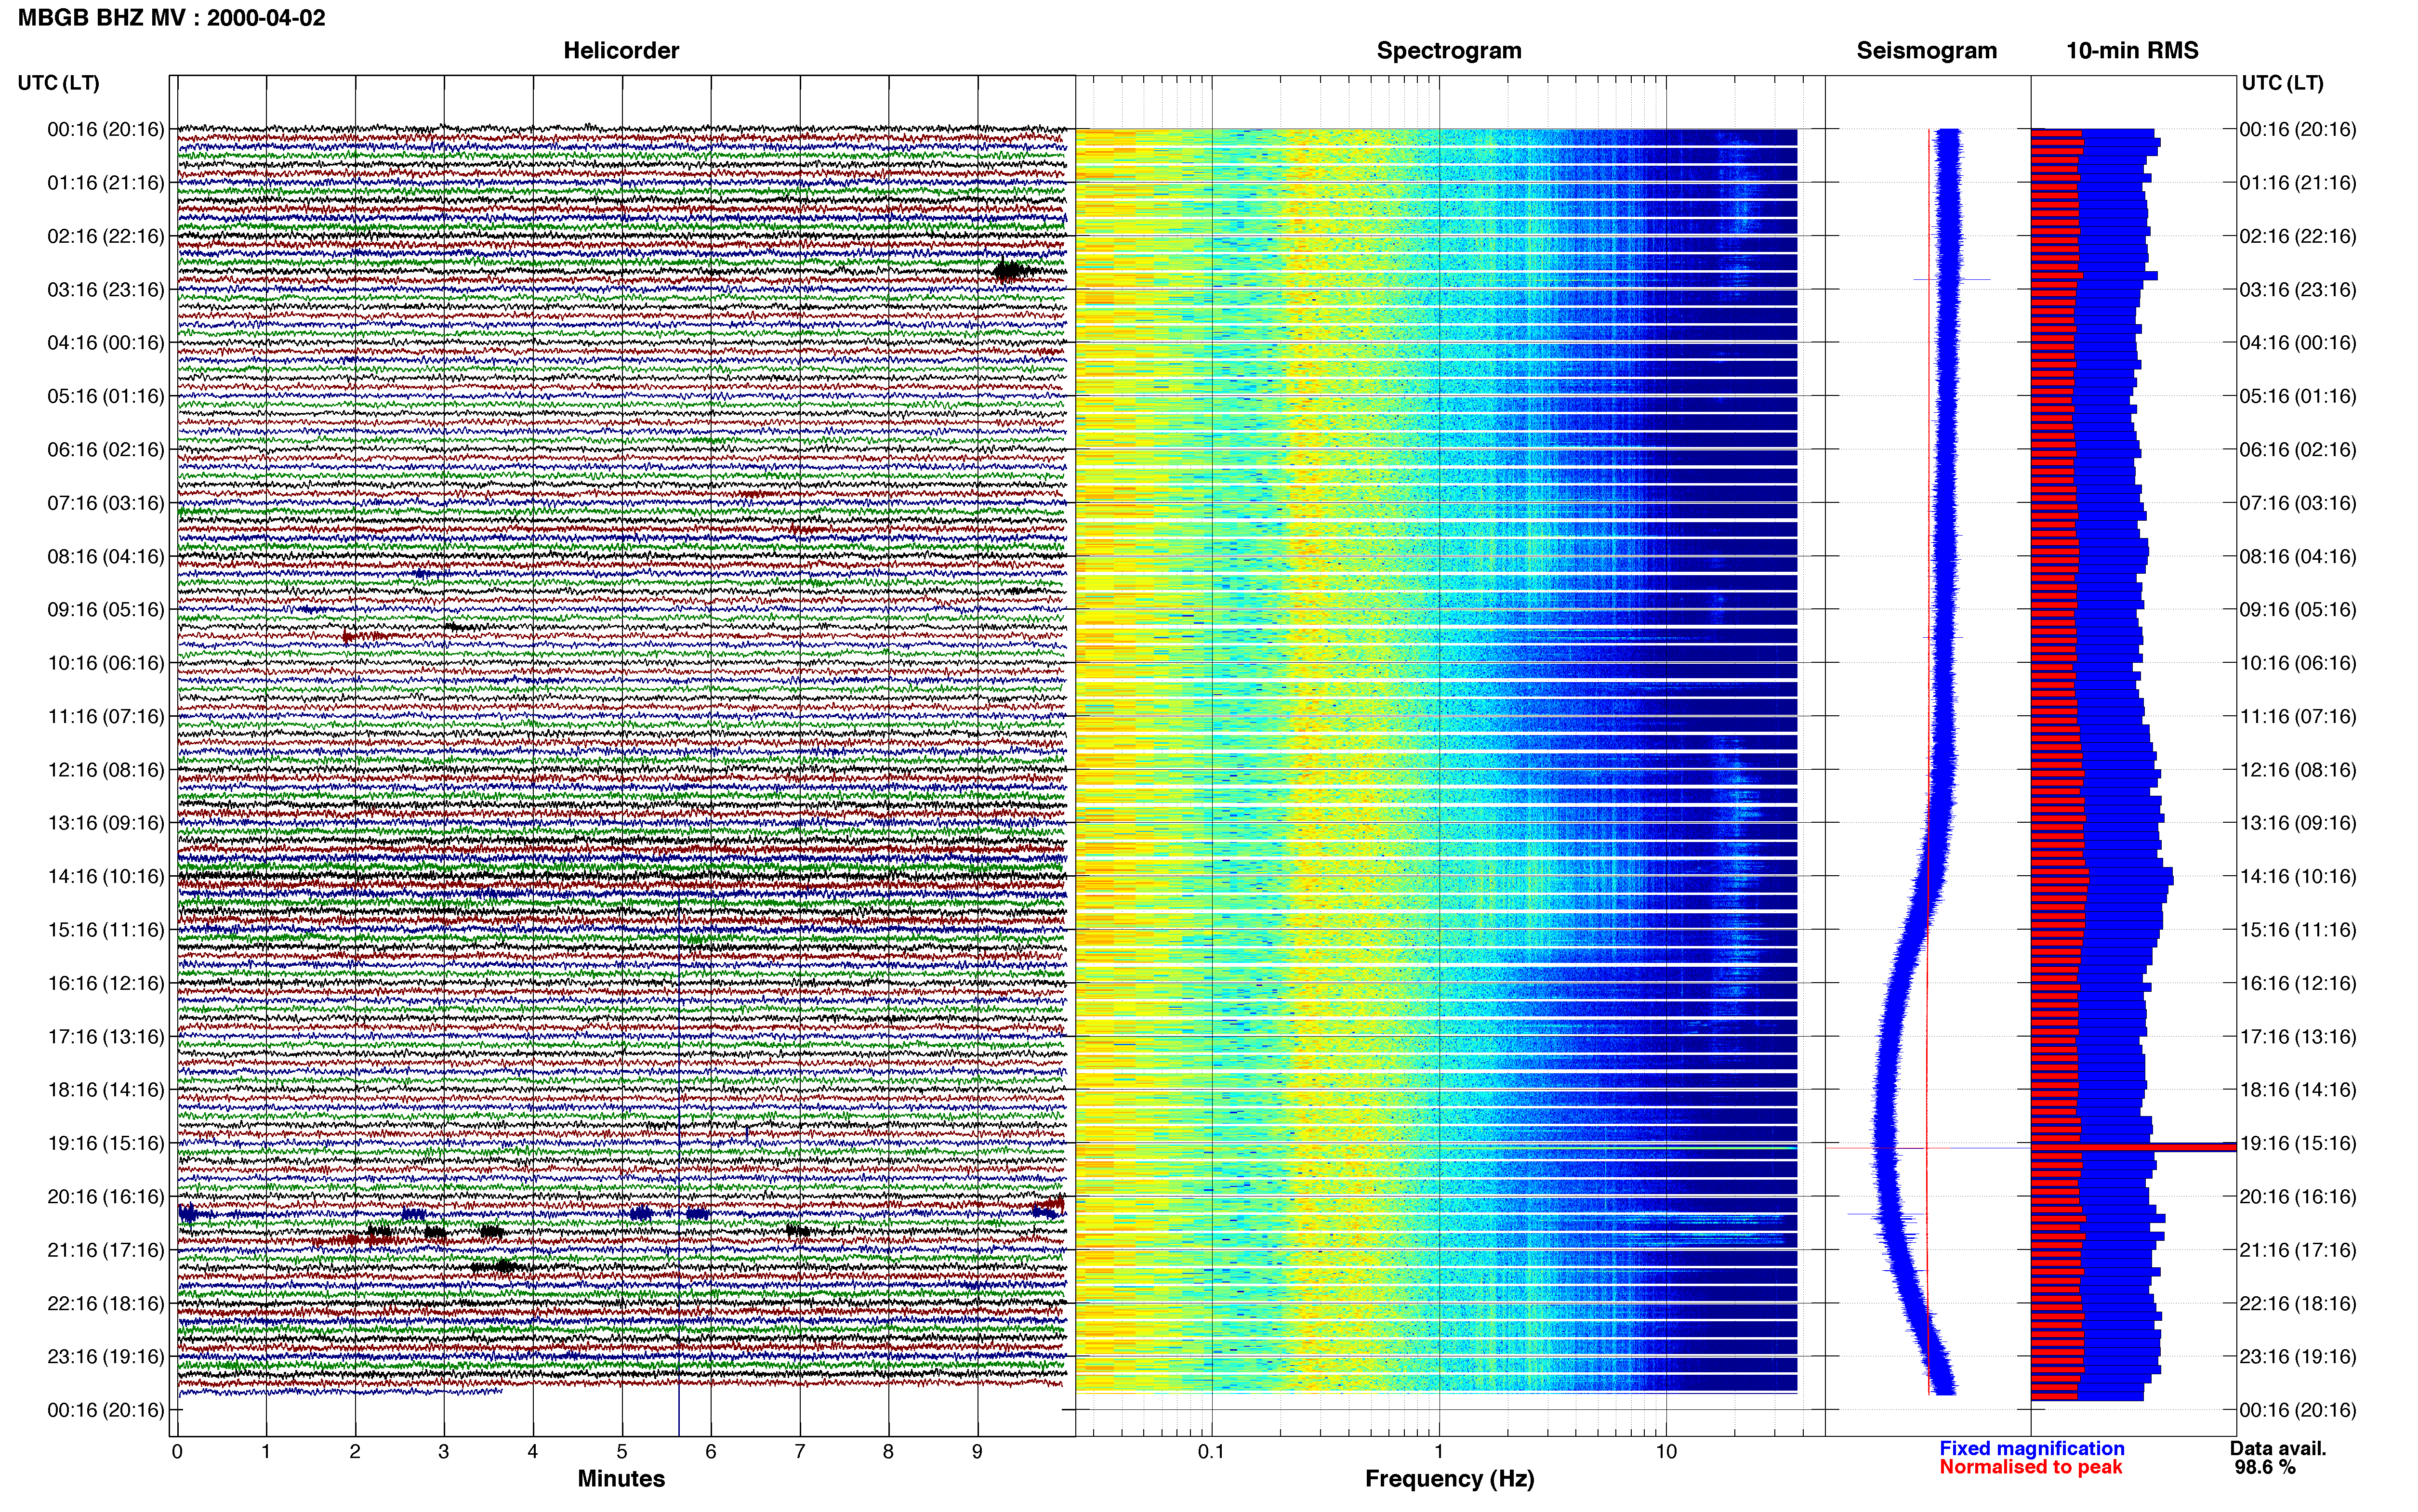Click the 'Fixed magnification' legend text

(2031, 1448)
